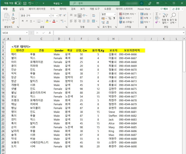Switch to the 페이지 레이아웃 tab
The image size is (186, 154).
37,9
